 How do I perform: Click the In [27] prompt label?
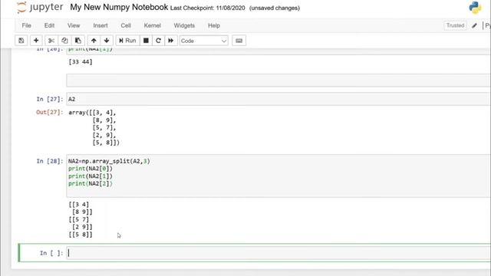50,99
